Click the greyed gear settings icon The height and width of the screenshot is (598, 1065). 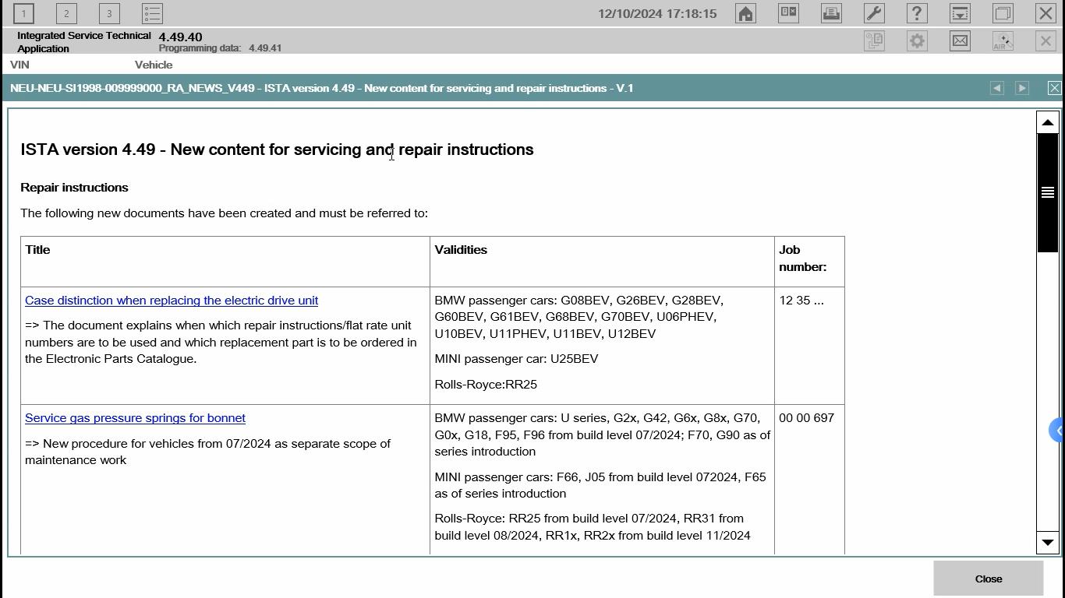917,41
